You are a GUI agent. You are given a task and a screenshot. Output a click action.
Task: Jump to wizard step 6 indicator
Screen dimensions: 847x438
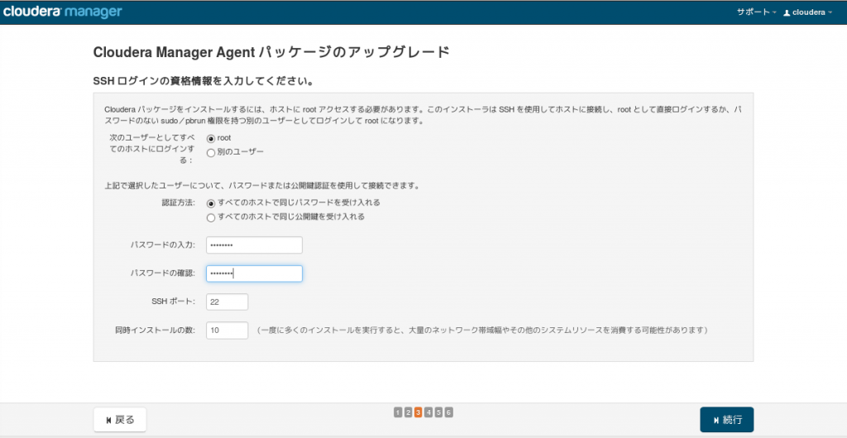point(449,412)
